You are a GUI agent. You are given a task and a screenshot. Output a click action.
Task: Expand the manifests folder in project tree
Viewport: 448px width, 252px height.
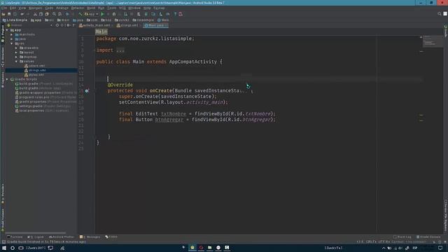12,34
